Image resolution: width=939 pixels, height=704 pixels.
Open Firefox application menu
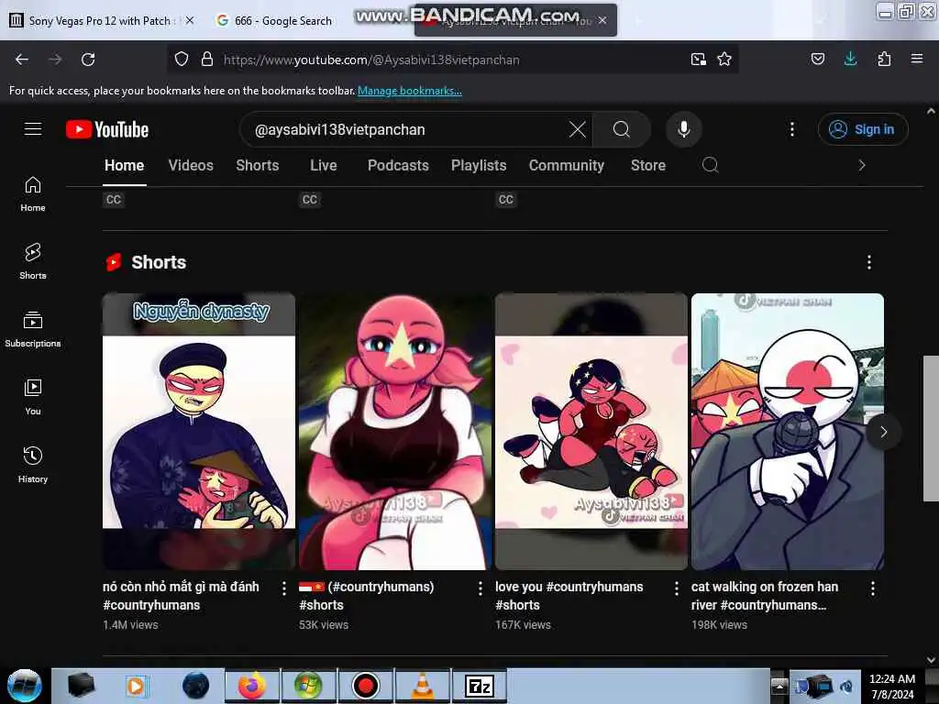pyautogui.click(x=917, y=60)
